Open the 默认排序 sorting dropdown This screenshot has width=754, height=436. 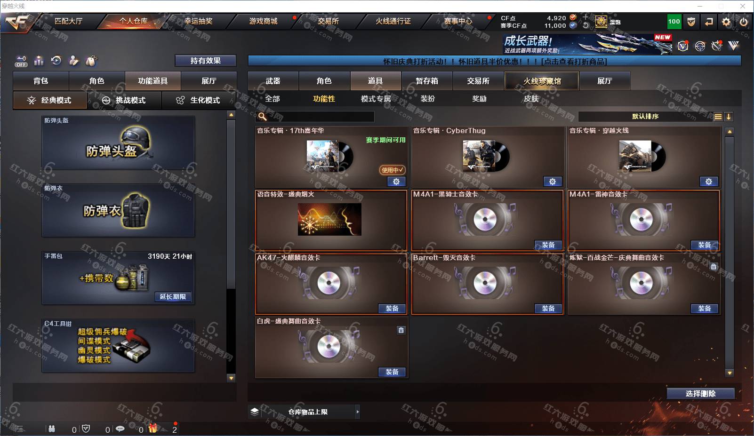(645, 117)
